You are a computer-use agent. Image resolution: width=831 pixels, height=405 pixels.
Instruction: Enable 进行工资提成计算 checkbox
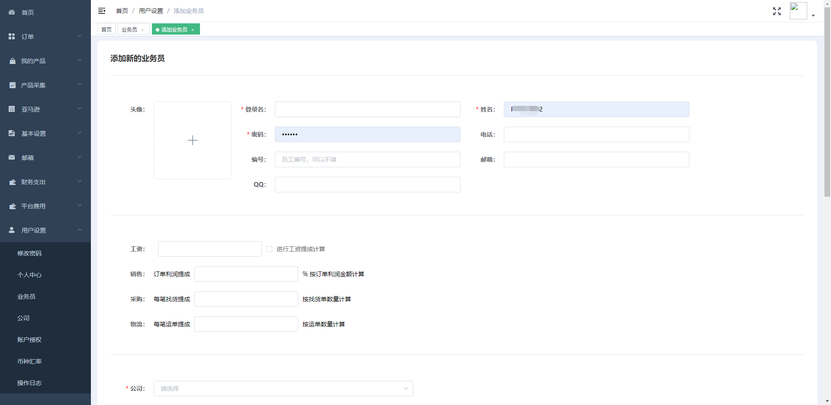pos(269,249)
